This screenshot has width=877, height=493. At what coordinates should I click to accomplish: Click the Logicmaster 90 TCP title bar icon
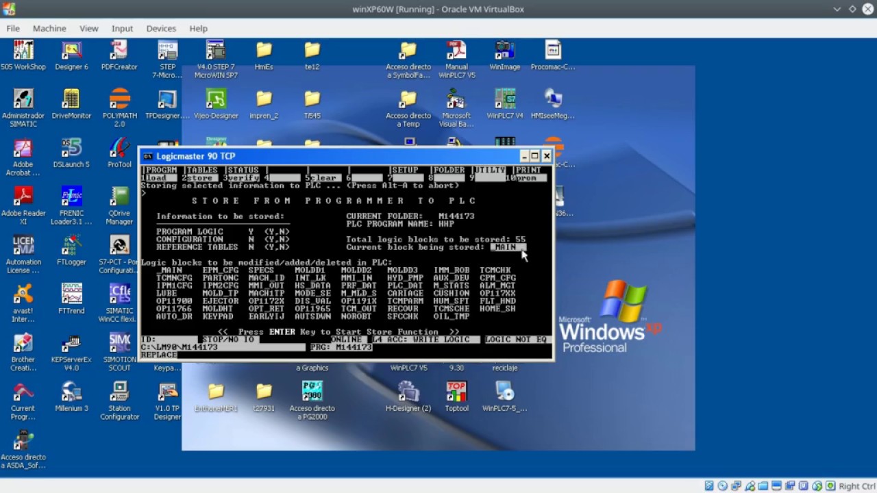tap(147, 156)
